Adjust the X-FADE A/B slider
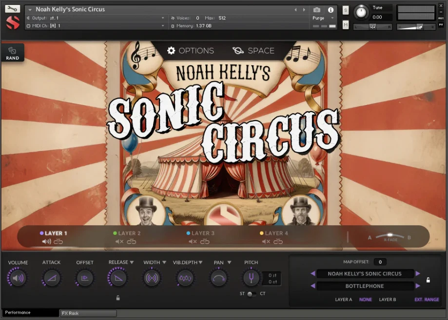The image size is (448, 320). click(390, 236)
